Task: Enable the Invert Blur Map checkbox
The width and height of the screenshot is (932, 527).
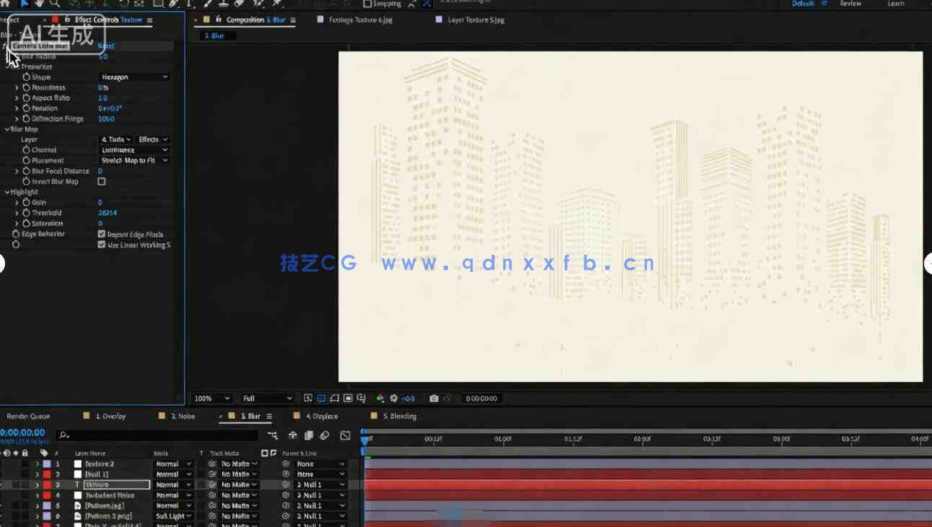Action: tap(102, 182)
